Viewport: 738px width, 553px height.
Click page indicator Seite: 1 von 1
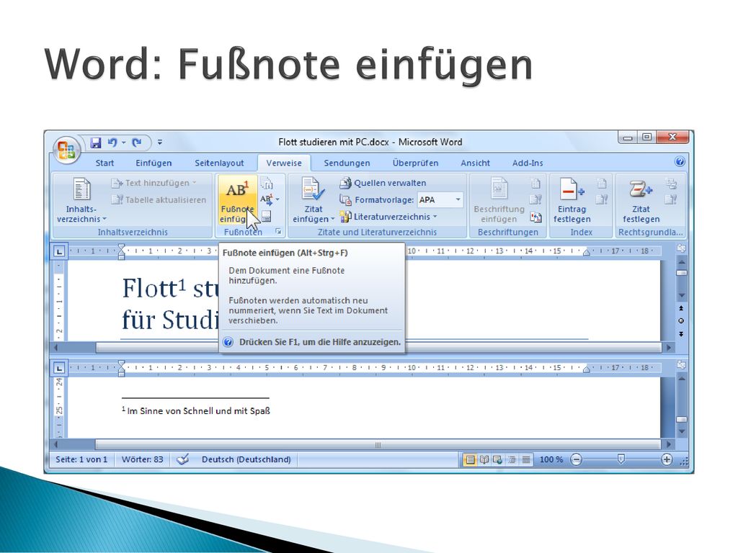tap(81, 459)
